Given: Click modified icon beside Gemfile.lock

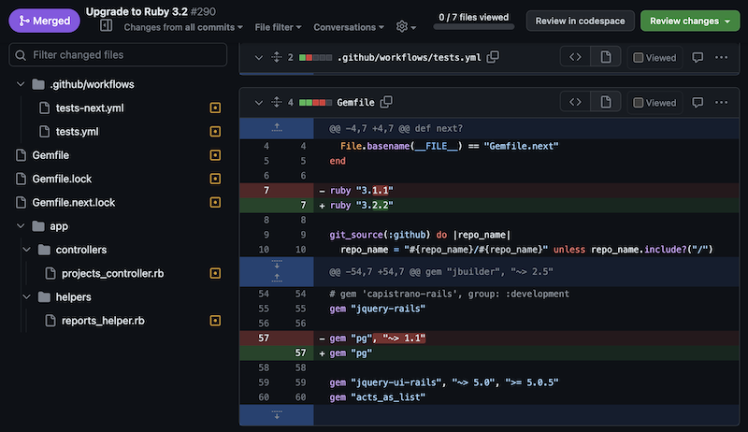Looking at the screenshot, I should (215, 179).
